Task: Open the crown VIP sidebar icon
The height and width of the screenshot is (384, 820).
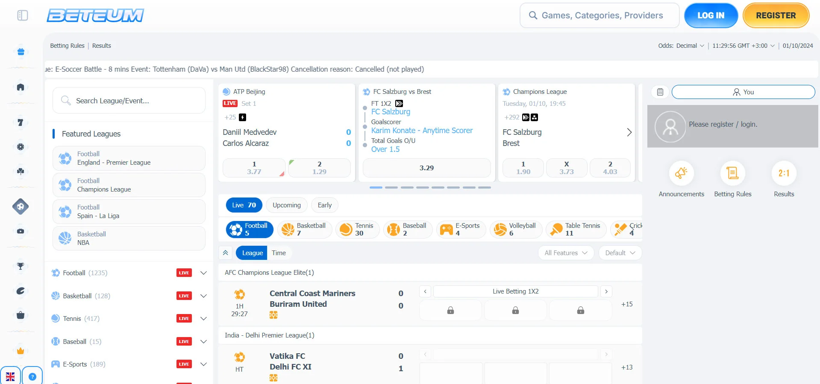Action: click(x=21, y=351)
